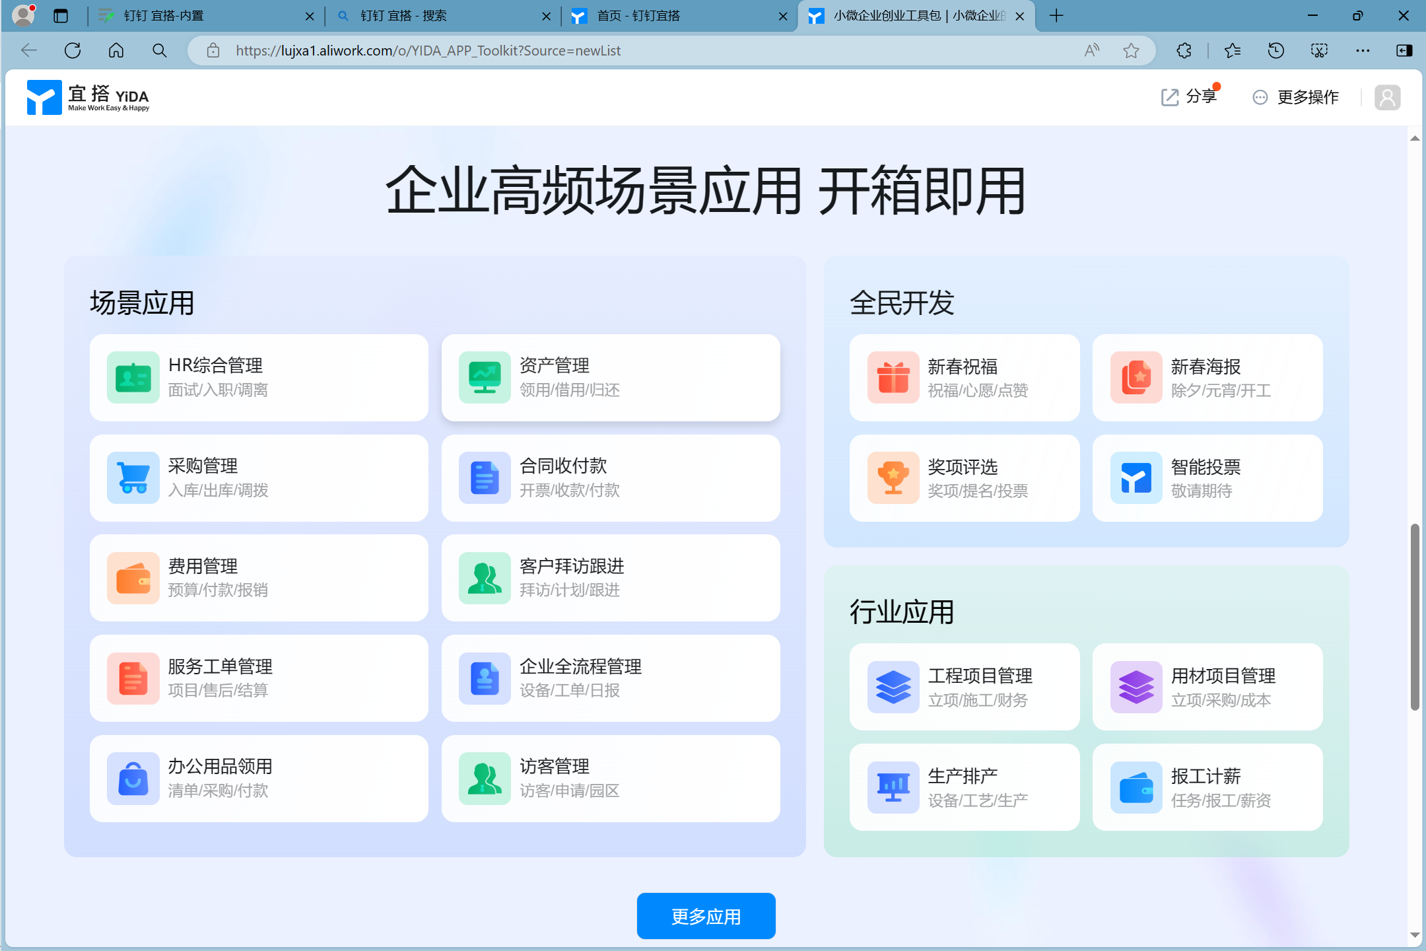Click the 更多应用 button

click(x=706, y=916)
